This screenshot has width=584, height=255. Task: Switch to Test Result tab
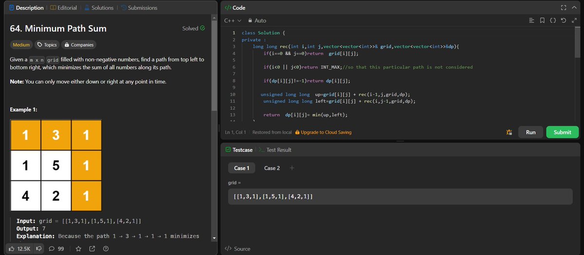[x=275, y=150]
